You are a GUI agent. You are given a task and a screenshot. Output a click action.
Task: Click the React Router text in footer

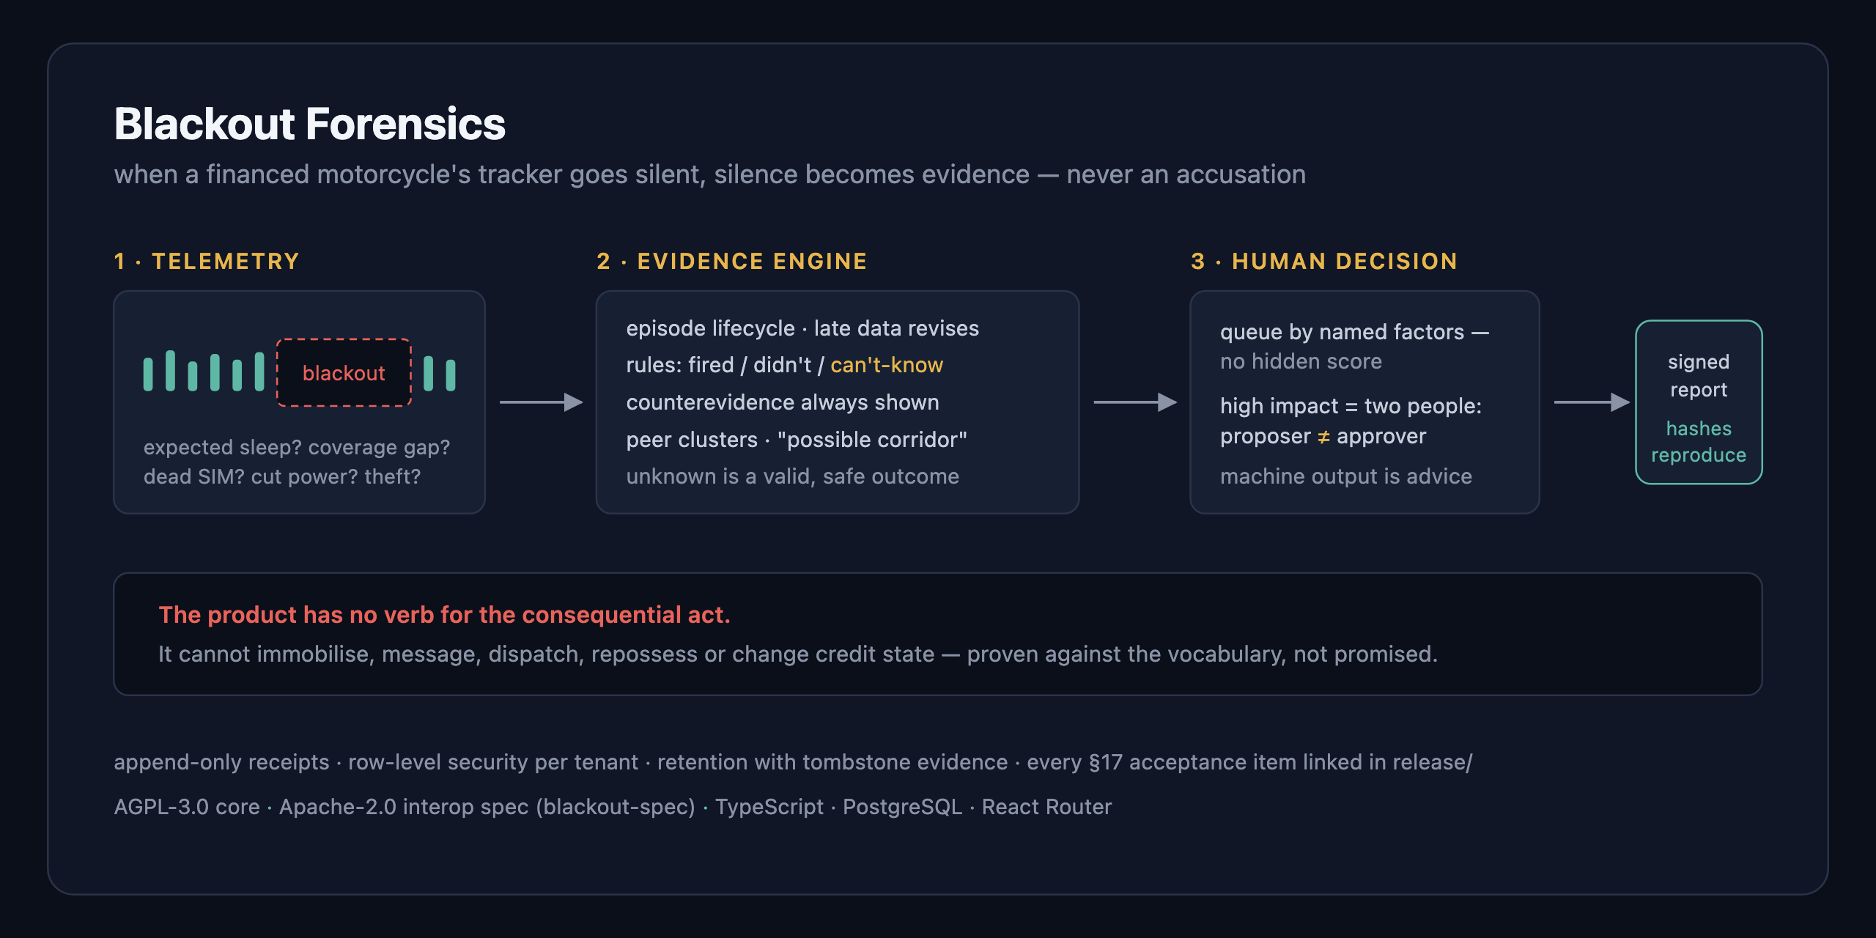(x=1046, y=807)
